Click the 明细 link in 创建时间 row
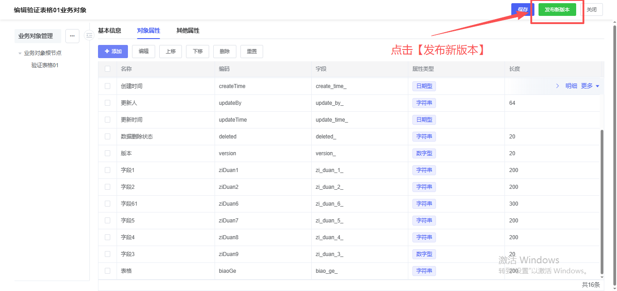 click(x=571, y=86)
